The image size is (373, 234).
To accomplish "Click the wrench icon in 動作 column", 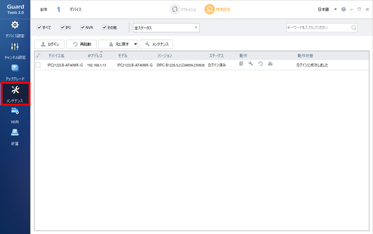I will [250, 63].
